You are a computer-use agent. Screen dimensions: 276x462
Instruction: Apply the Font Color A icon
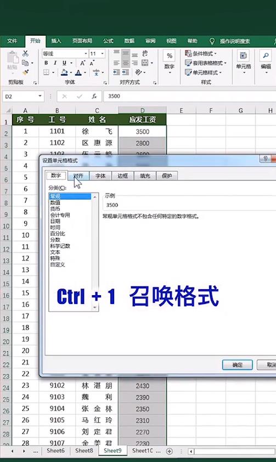click(x=78, y=72)
